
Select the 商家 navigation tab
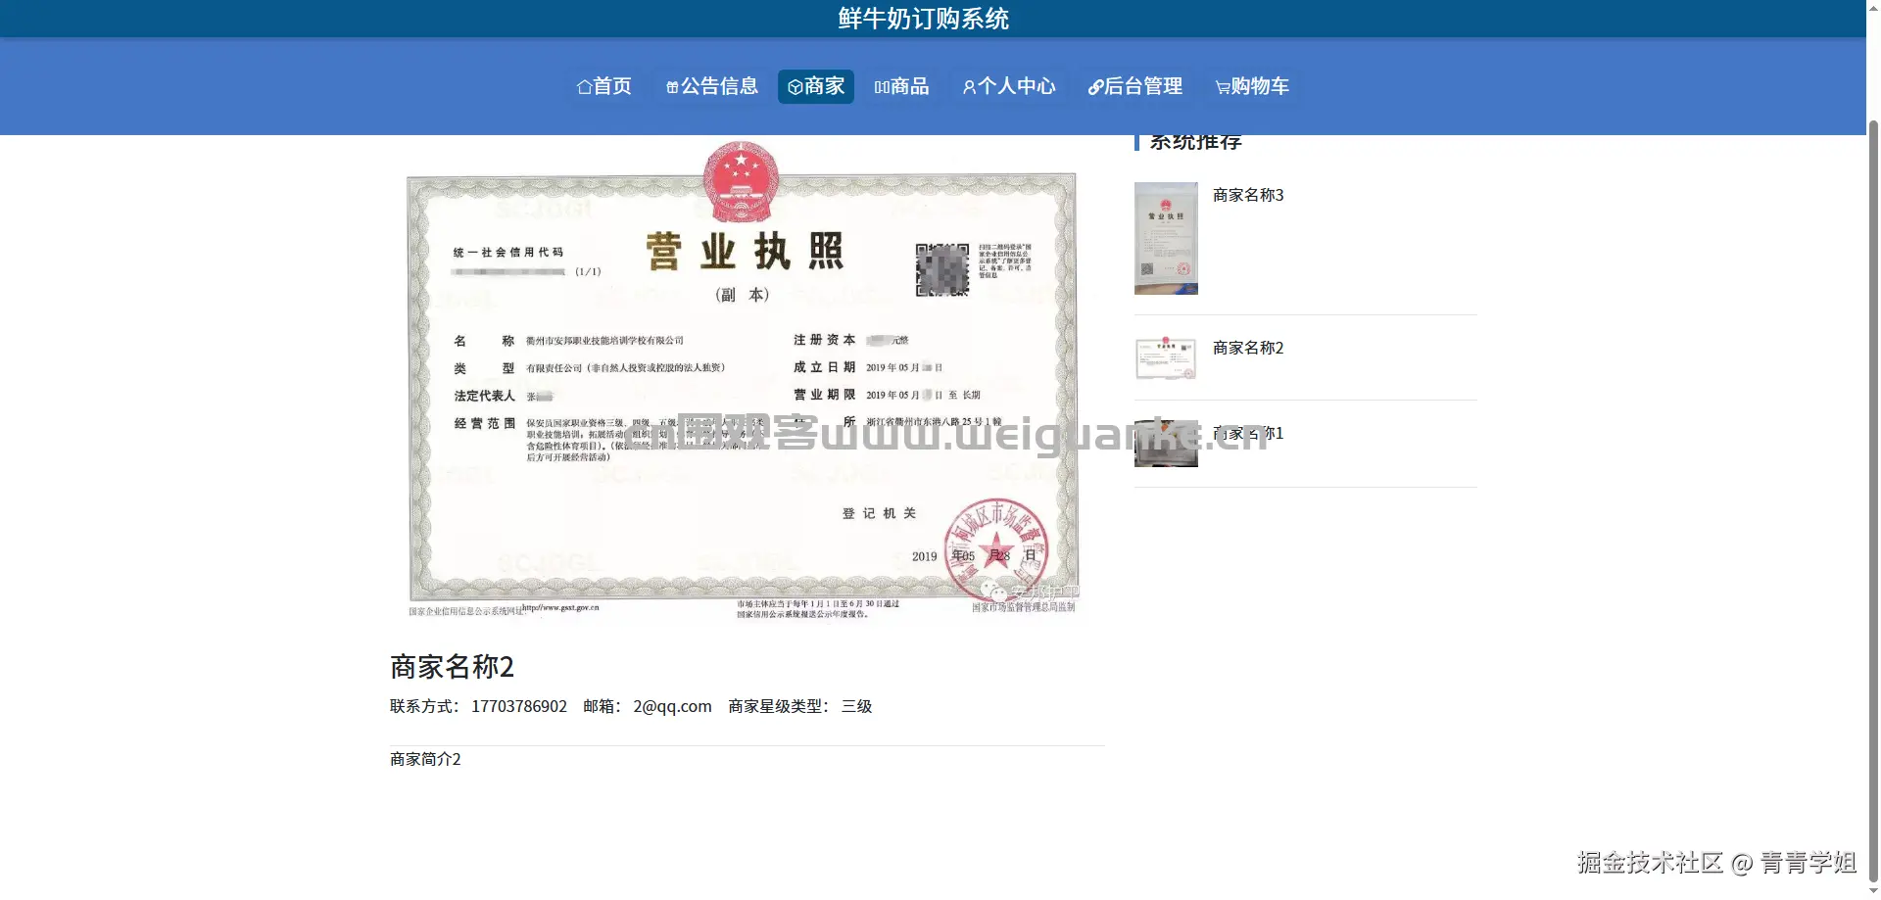click(x=816, y=86)
